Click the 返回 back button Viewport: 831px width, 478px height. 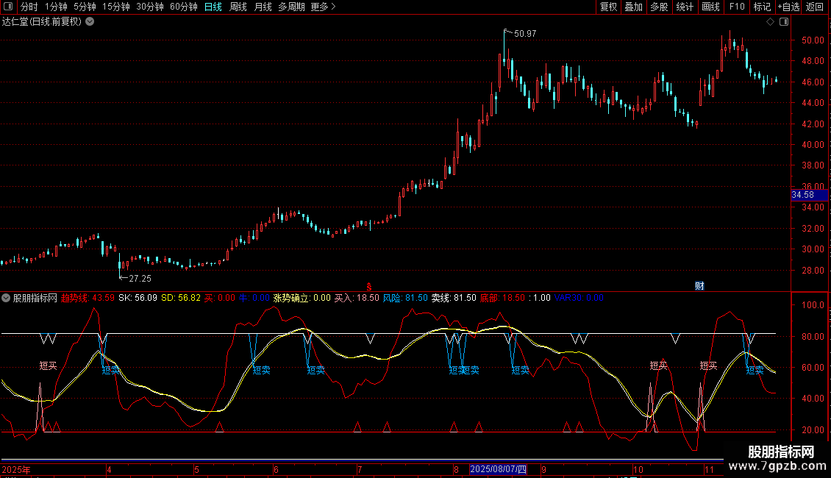click(x=815, y=7)
